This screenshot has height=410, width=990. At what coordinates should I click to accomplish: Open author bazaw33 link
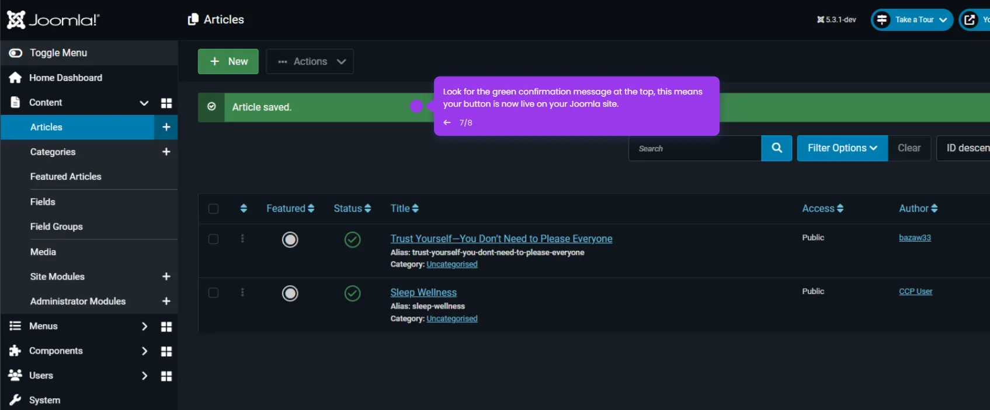(x=915, y=237)
